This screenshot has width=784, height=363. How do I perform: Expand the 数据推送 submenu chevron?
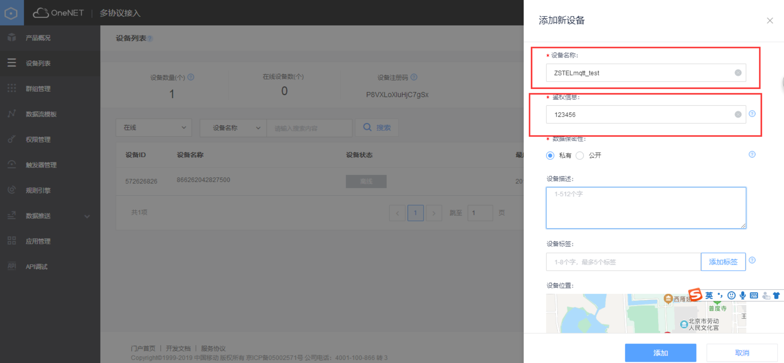pyautogui.click(x=87, y=216)
